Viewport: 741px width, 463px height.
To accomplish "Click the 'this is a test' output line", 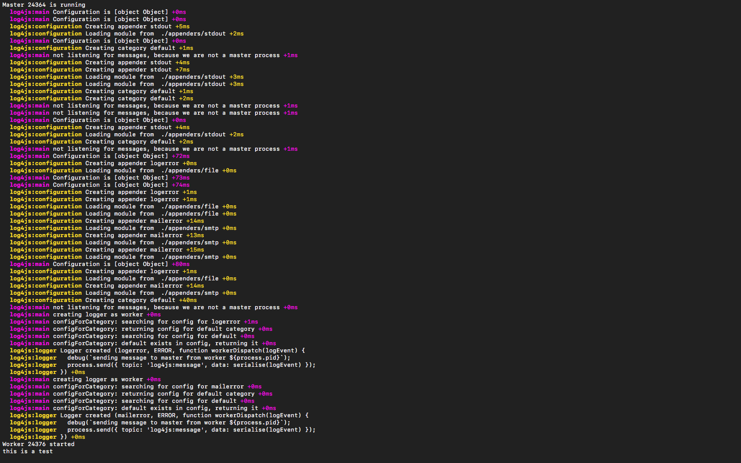I will 26,451.
